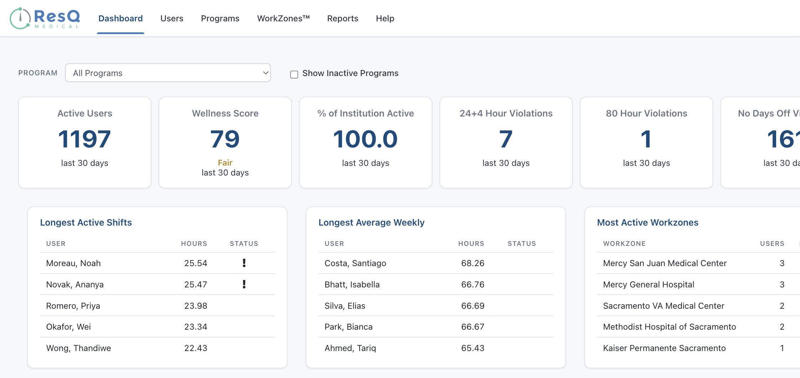Viewport: 800px width, 378px height.
Task: Click Longest Average Weekly heading
Action: point(372,222)
